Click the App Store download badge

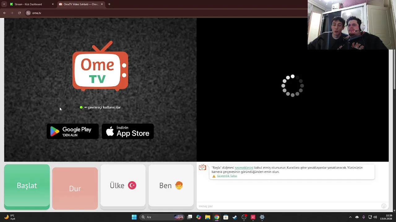[x=128, y=131]
